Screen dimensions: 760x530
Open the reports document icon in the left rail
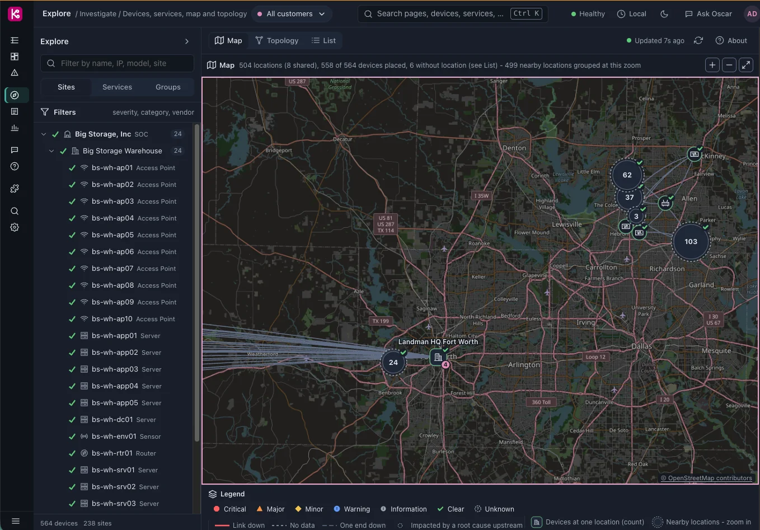click(x=15, y=111)
